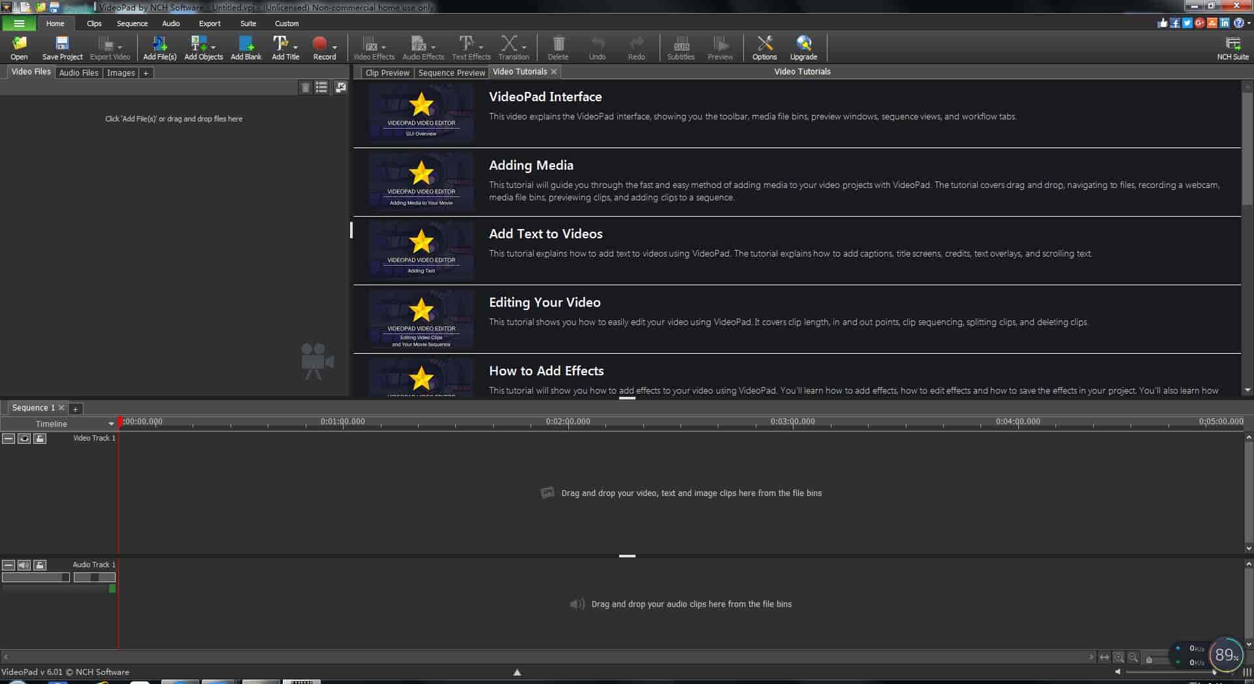Open the Adding Media tutorial thumbnail

pyautogui.click(x=421, y=181)
